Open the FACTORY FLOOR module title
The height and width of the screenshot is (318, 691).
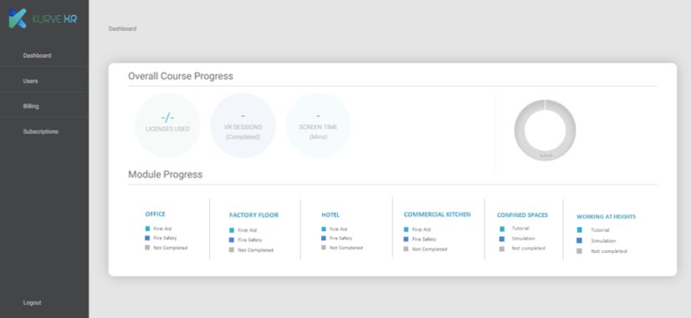tap(253, 215)
